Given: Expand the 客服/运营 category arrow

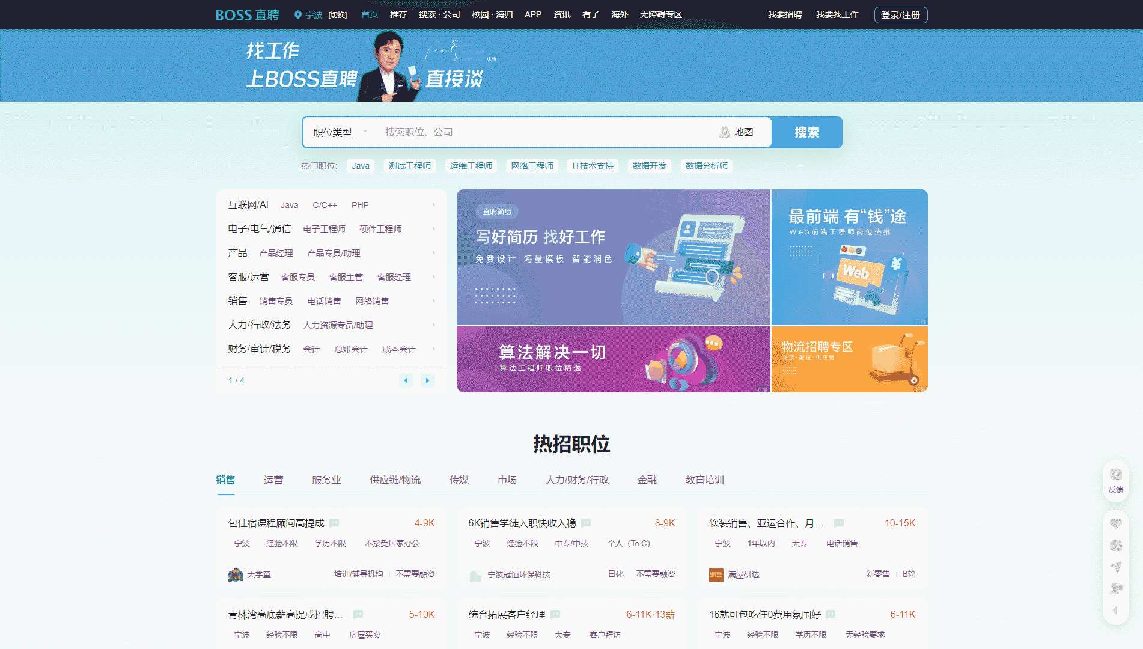Looking at the screenshot, I should click(433, 277).
